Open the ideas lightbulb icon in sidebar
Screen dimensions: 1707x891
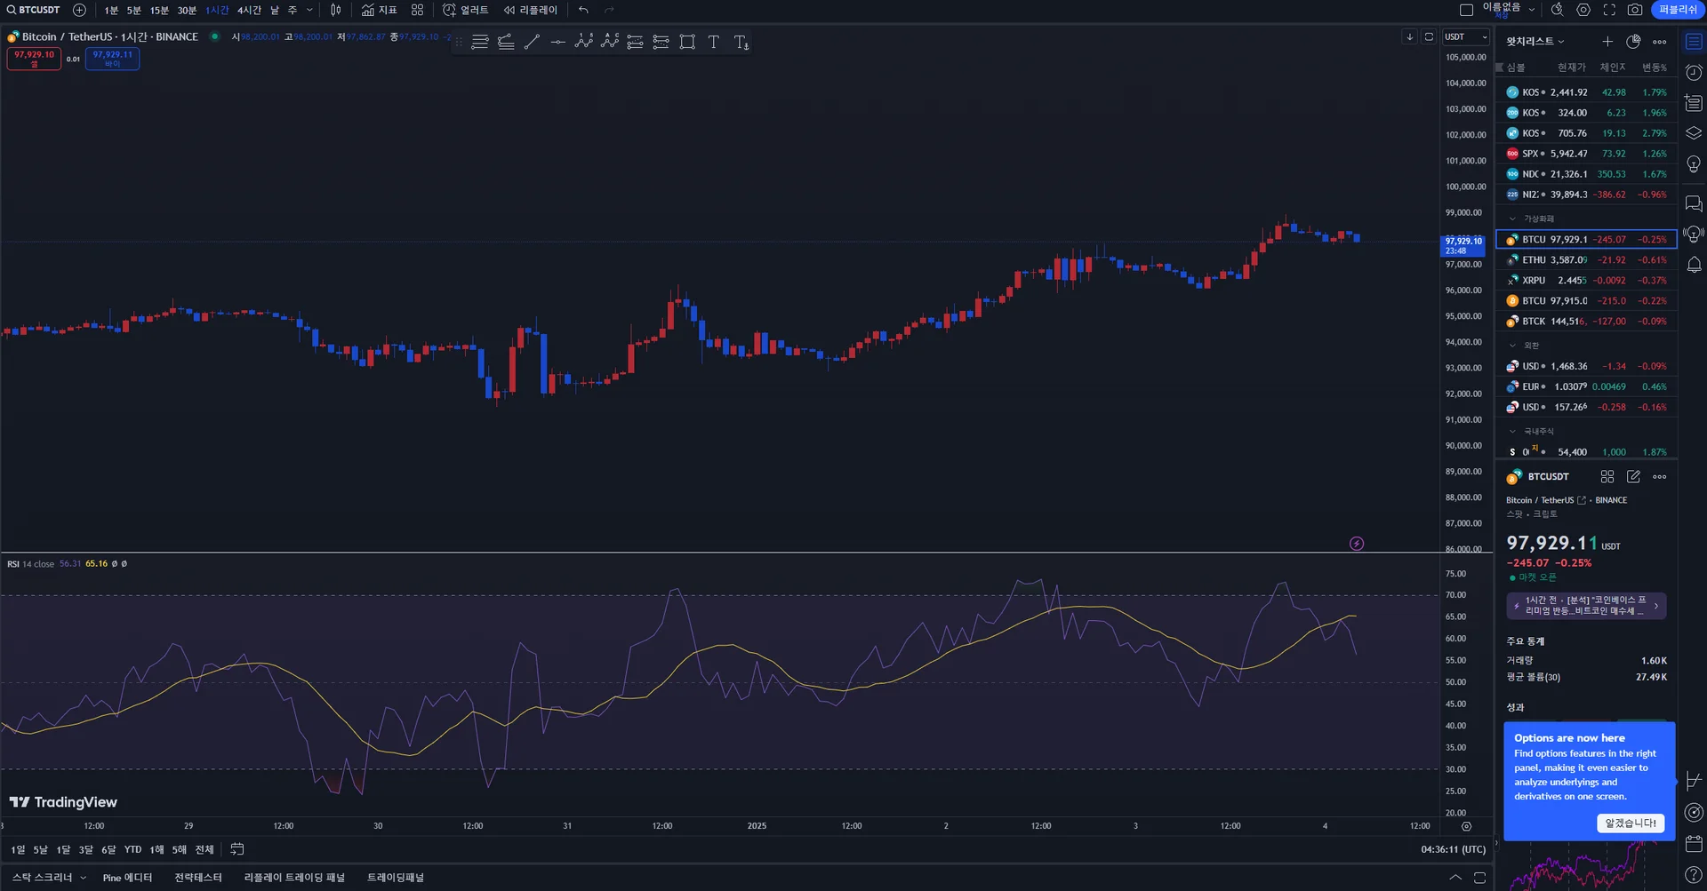1694,164
